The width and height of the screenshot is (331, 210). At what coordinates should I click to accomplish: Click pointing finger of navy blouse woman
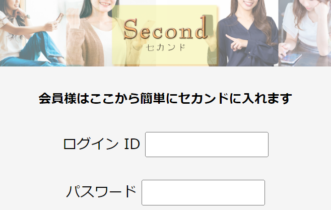click(x=229, y=38)
